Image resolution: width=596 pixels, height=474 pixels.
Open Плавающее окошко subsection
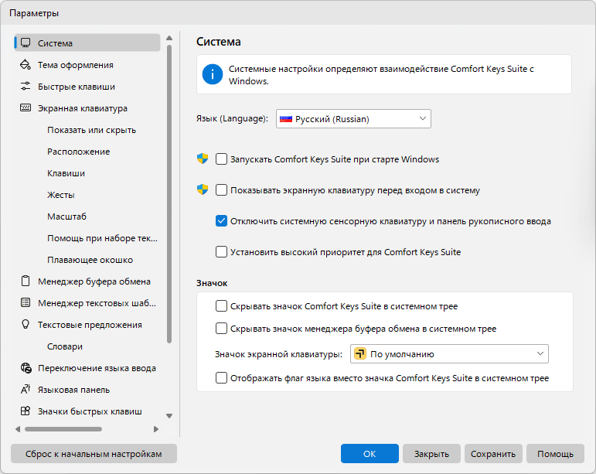(90, 260)
